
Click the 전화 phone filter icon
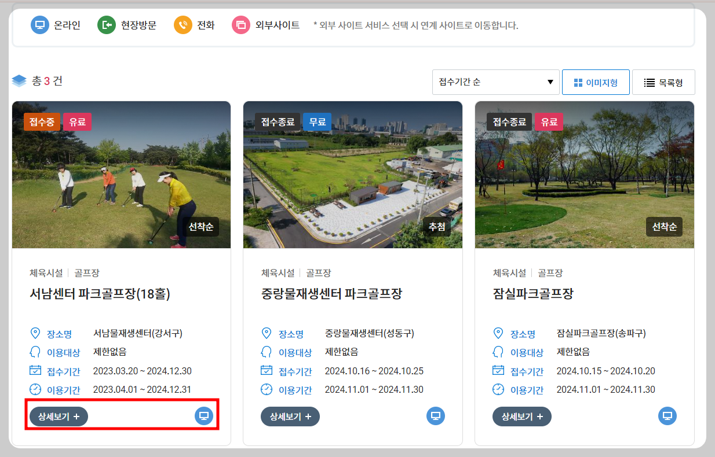(178, 25)
